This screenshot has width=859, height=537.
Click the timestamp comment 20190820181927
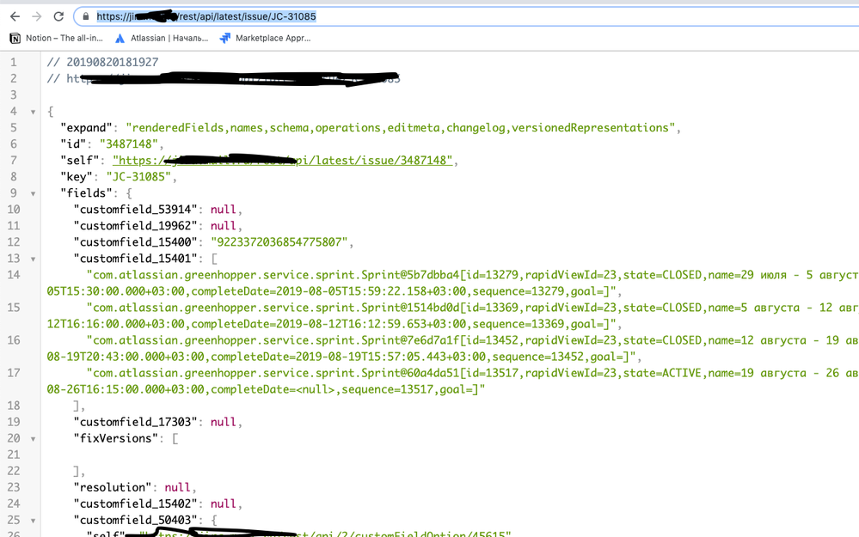pyautogui.click(x=102, y=63)
